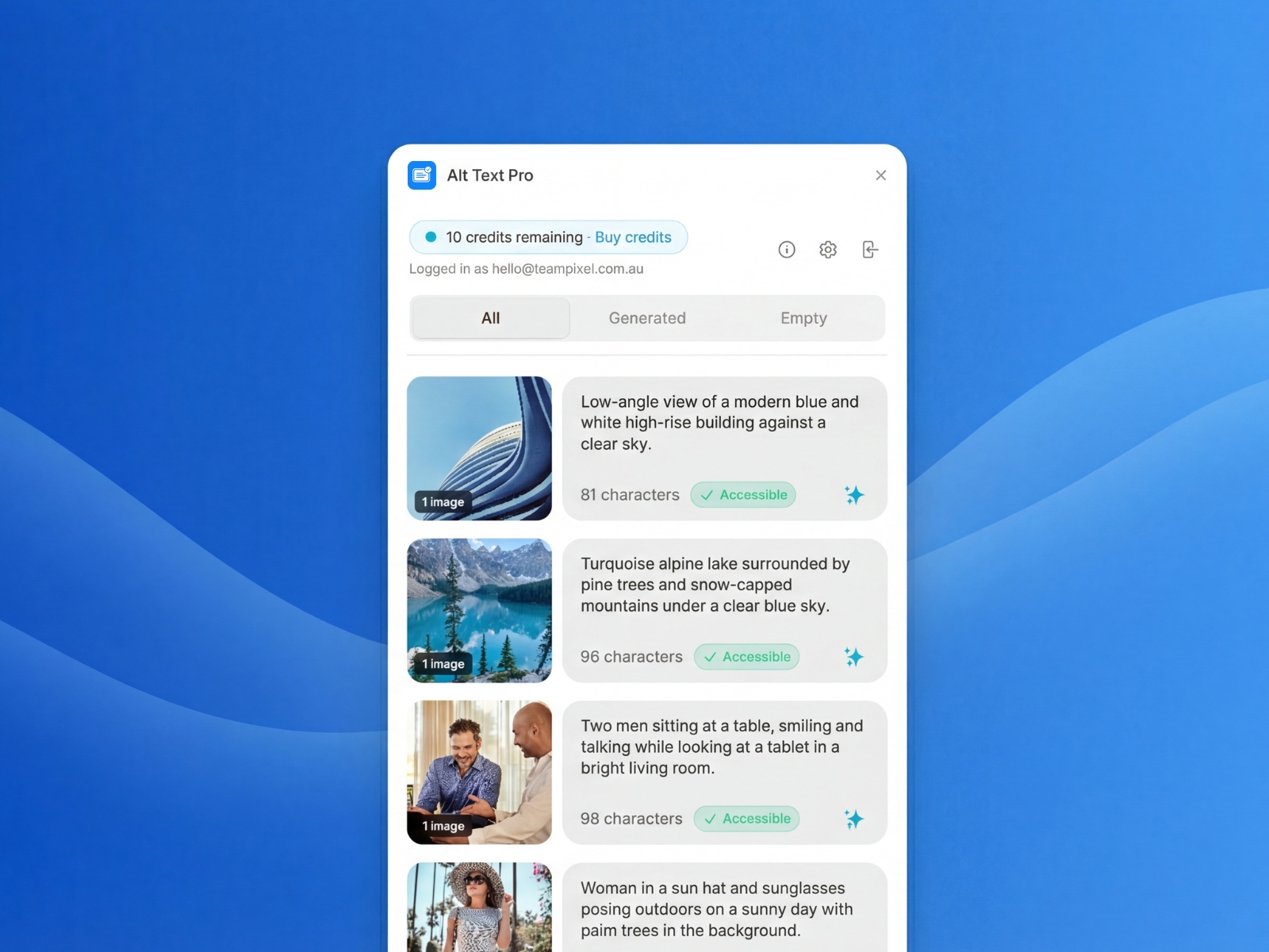Screen dimensions: 1269x952
Task: Click the logged-in email address text
Action: point(527,268)
